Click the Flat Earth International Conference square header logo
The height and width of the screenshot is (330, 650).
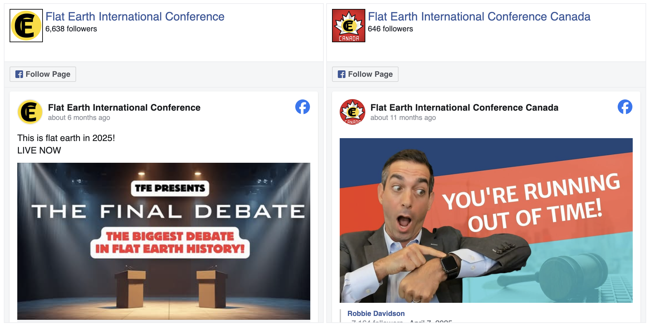click(26, 26)
